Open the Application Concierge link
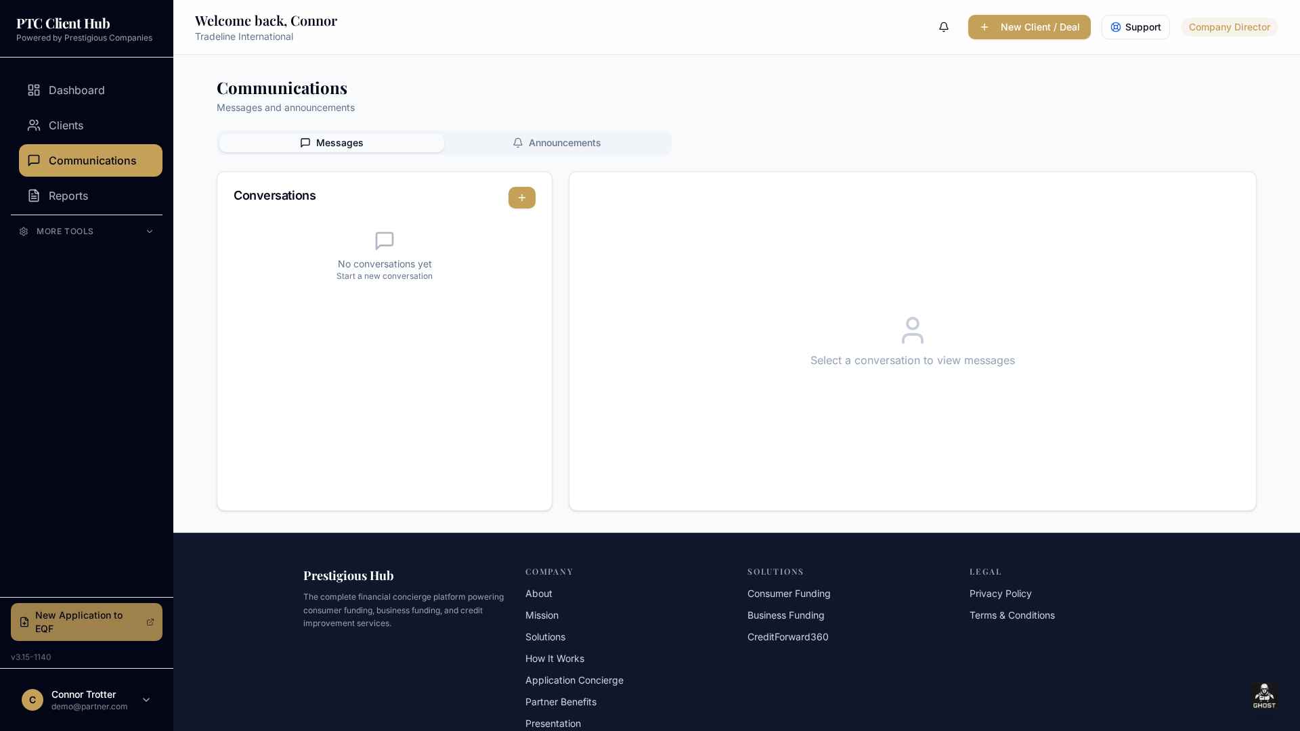The height and width of the screenshot is (731, 1300). [574, 680]
